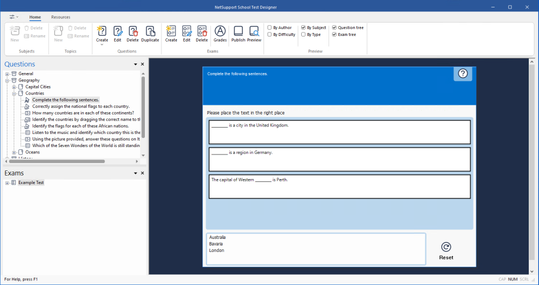Open the Grades icon in Exams
Image resolution: width=539 pixels, height=285 pixels.
pos(220,31)
